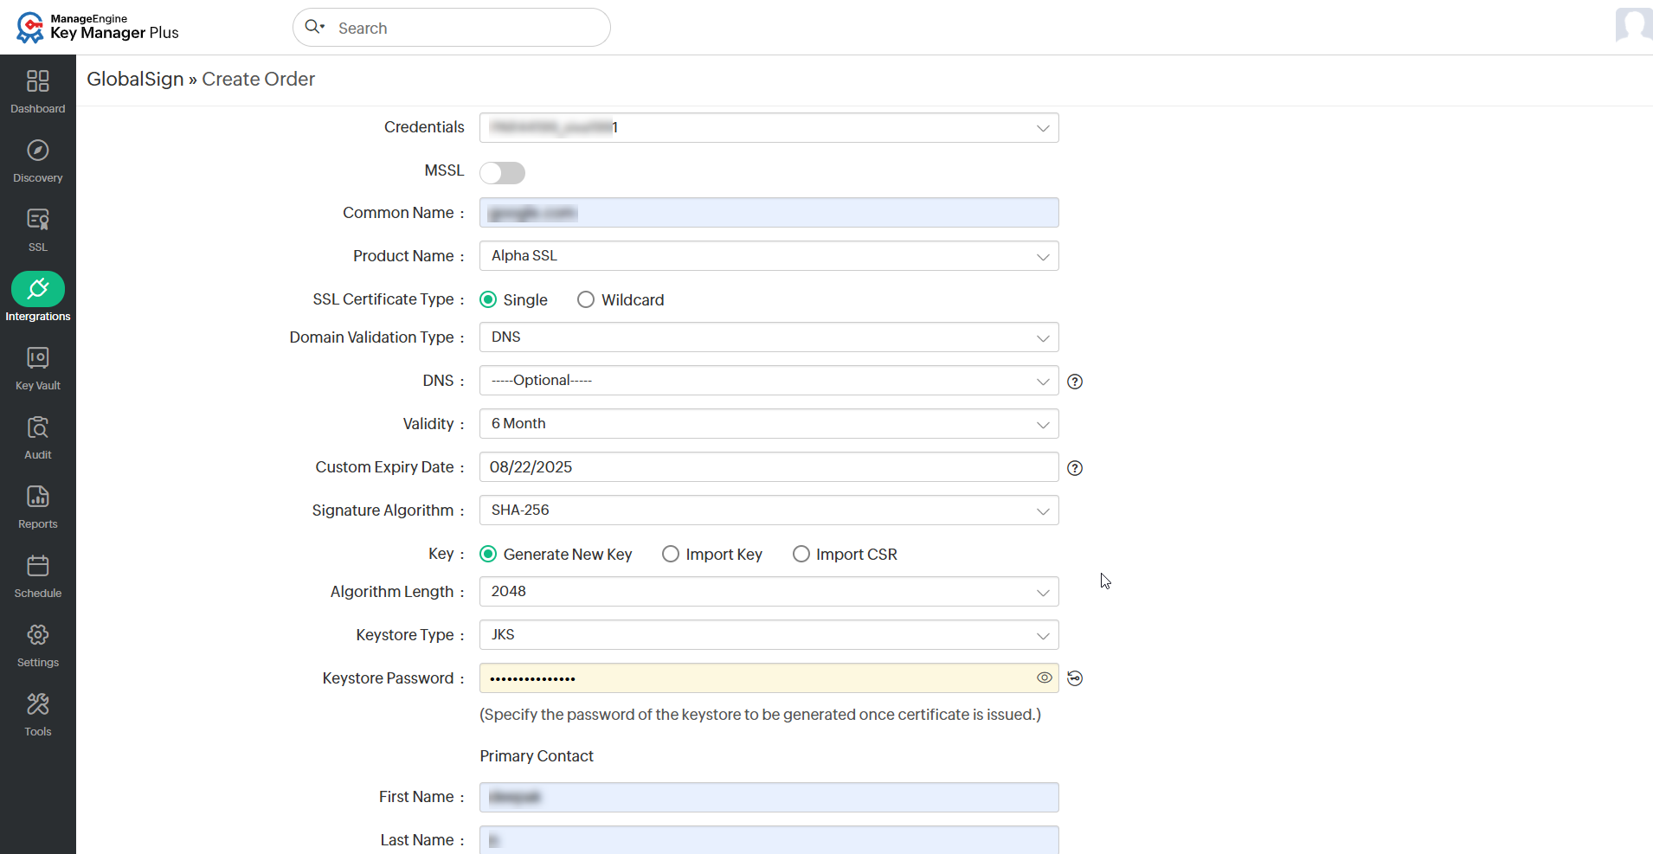Viewport: 1653px width, 854px height.
Task: Open the Audit section
Action: coord(38,437)
